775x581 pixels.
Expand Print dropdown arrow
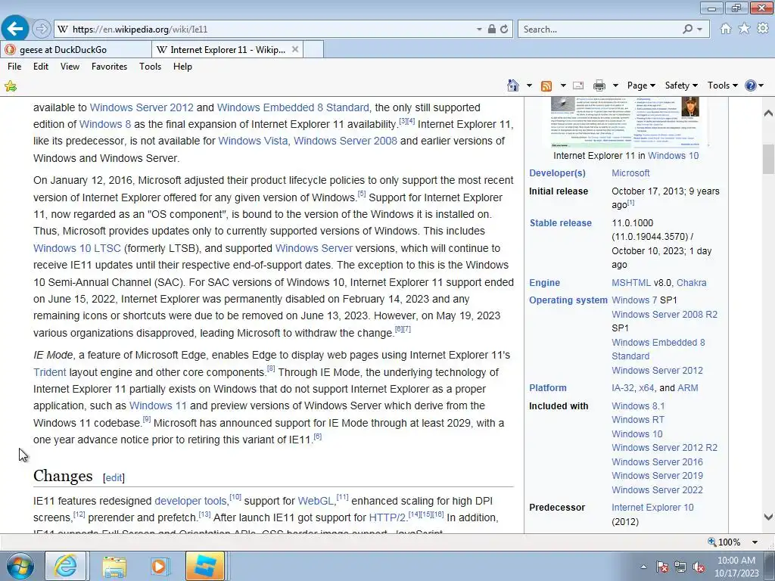tap(615, 85)
